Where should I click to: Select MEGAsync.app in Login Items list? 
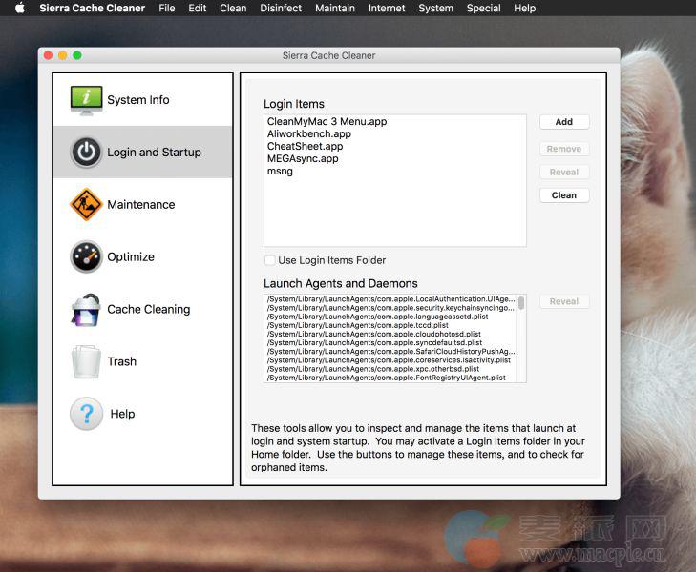point(303,159)
